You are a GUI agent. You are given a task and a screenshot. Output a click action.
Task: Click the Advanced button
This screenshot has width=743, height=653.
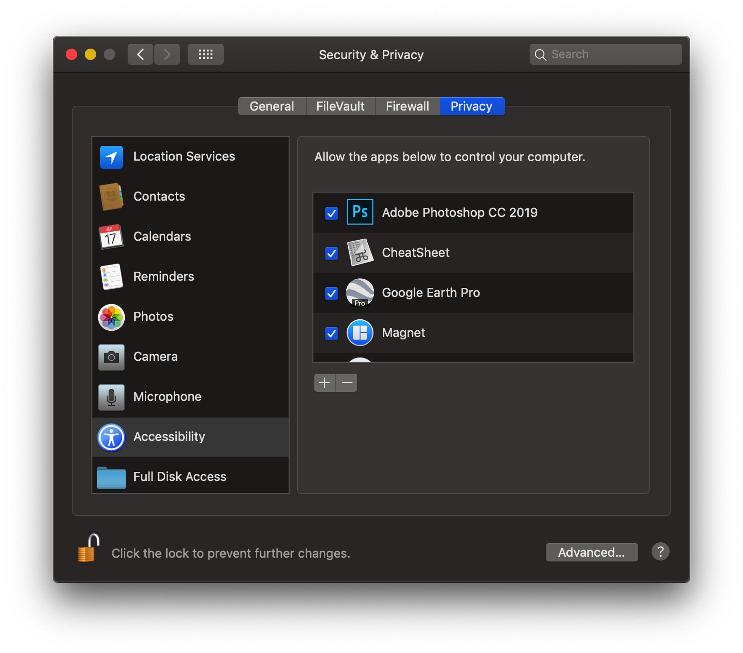592,552
